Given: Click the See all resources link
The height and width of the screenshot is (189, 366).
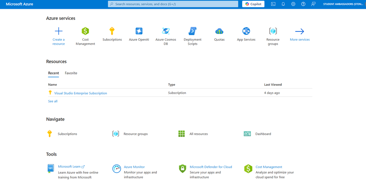Looking at the screenshot, I should [x=53, y=101].
